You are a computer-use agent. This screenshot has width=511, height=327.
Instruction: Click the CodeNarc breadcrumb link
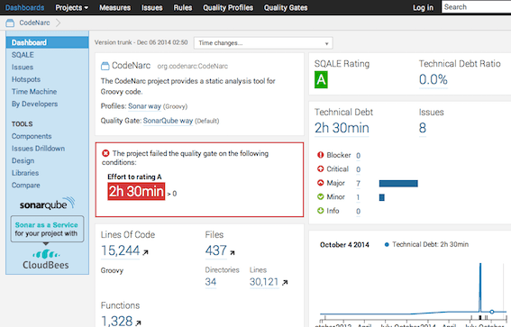click(34, 23)
